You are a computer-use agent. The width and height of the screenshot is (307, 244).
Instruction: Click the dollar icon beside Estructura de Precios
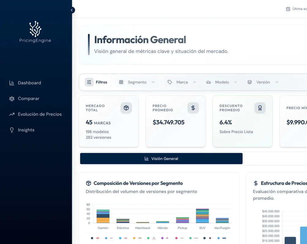click(x=256, y=183)
